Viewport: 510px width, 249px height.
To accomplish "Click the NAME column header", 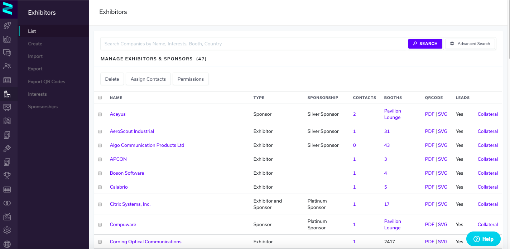I will coord(116,98).
